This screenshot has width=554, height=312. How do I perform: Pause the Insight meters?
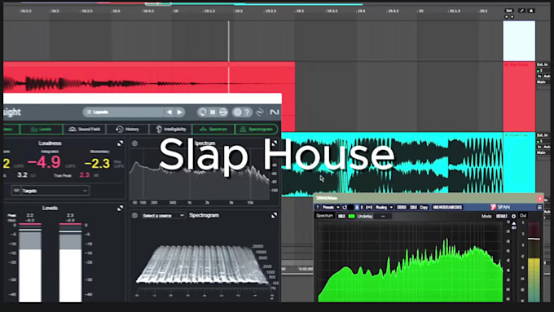213,112
